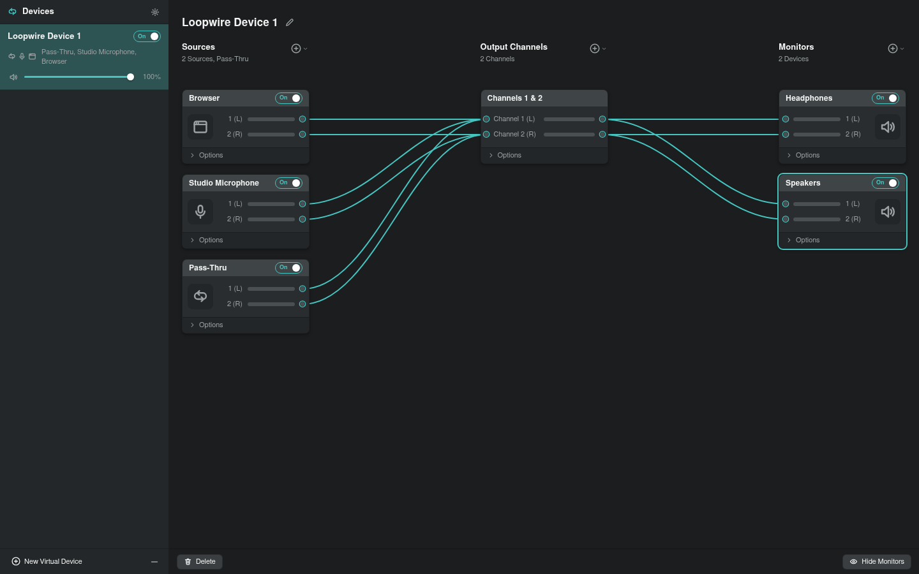Turn off the Pass-Thru source
Image resolution: width=919 pixels, height=574 pixels.
[x=288, y=268]
